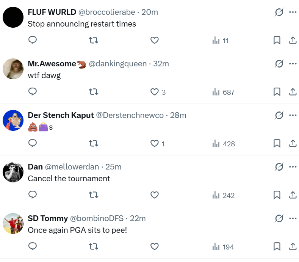Share Mr.Awesome's tweet
299x262 pixels.
tap(293, 92)
